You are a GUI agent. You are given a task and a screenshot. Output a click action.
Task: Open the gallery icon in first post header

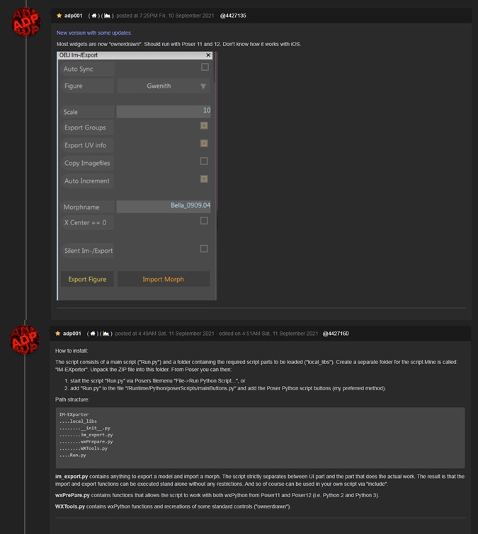pos(107,16)
